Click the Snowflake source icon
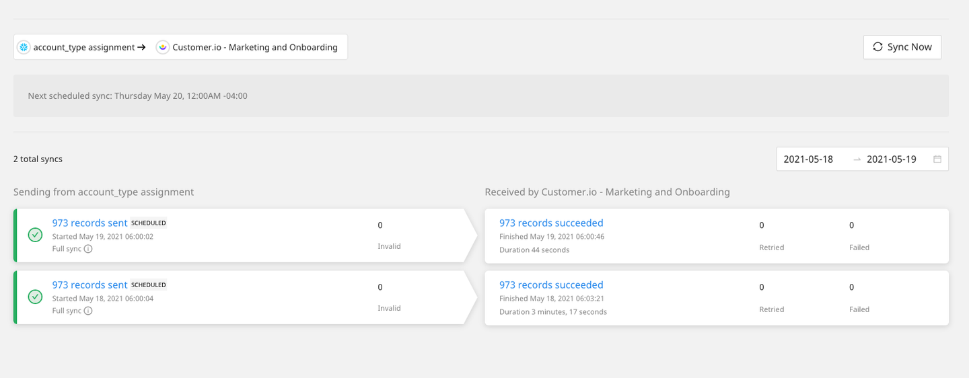 pos(24,47)
